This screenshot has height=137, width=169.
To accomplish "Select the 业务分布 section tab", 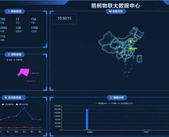I will [x=116, y=11].
